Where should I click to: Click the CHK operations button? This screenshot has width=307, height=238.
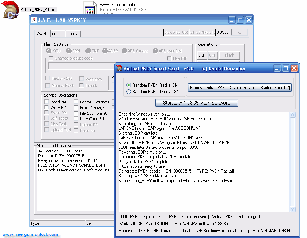click(212, 55)
